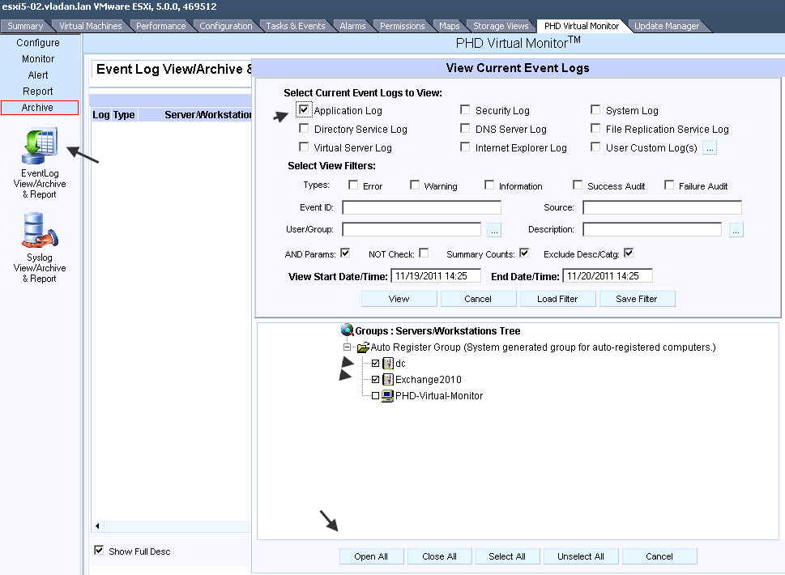
Task: Open the Performance tab
Action: [x=160, y=26]
